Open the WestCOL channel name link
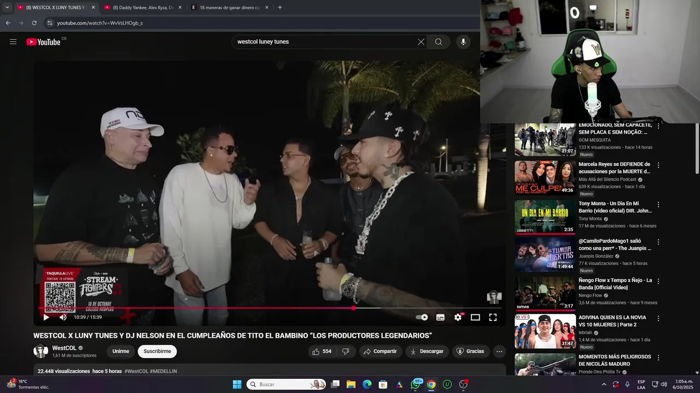This screenshot has height=393, width=700. pyautogui.click(x=64, y=348)
